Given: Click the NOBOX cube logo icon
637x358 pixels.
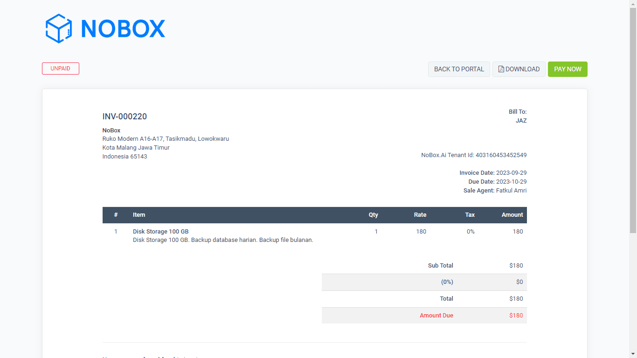Looking at the screenshot, I should (x=58, y=28).
